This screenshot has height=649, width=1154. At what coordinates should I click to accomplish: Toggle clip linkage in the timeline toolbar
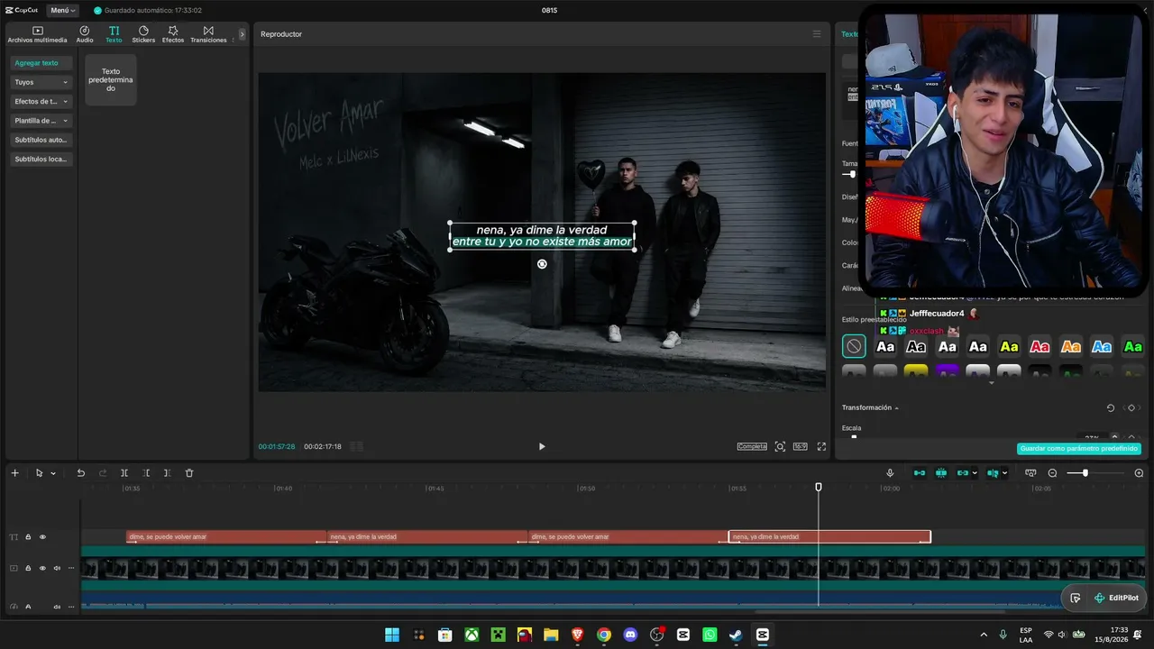(x=963, y=473)
